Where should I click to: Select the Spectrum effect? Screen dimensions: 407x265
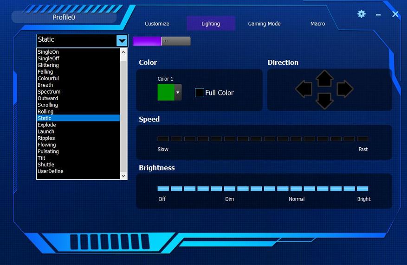[78, 92]
